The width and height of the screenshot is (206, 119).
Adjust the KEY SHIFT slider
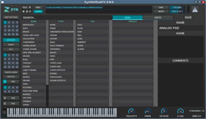177,11
